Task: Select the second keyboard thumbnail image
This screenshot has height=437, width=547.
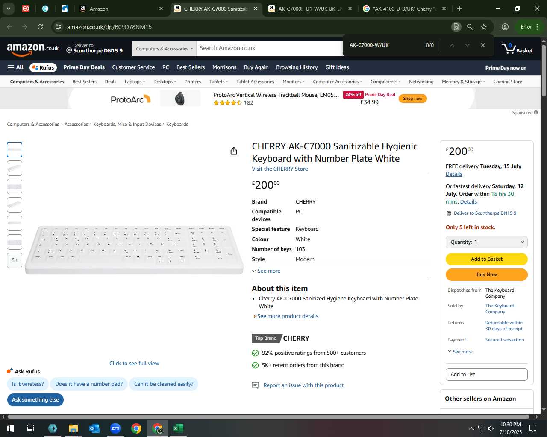Action: (15, 168)
